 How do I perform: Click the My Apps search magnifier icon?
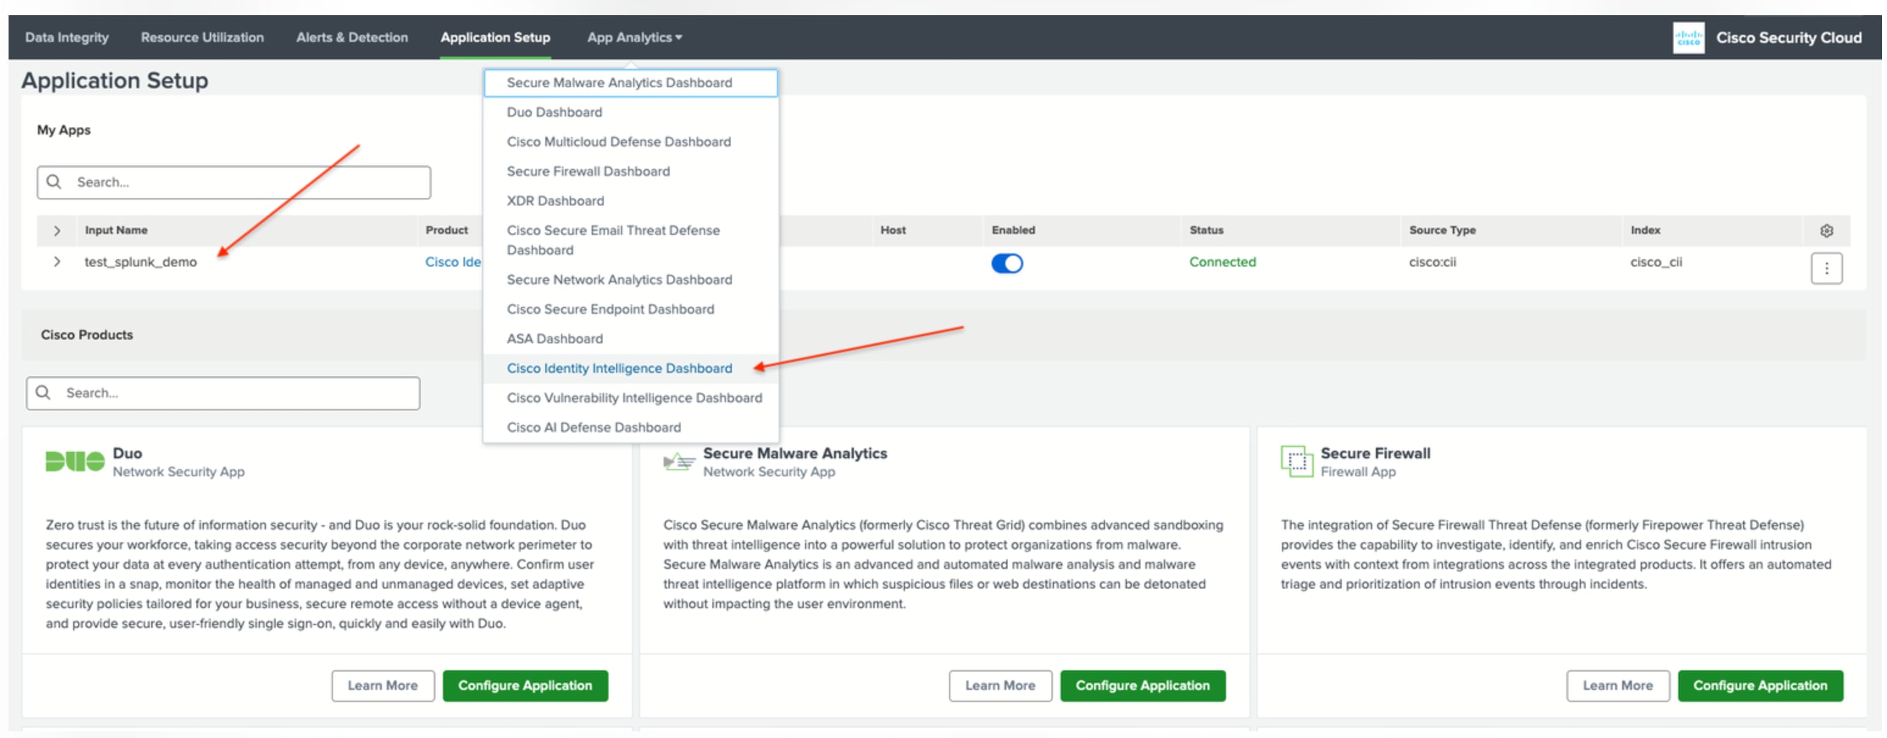coord(54,182)
